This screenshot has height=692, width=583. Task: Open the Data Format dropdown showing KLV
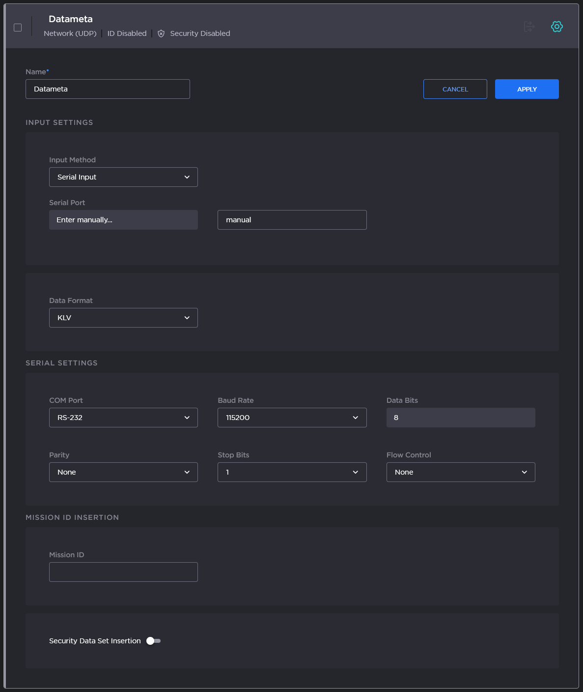click(123, 317)
